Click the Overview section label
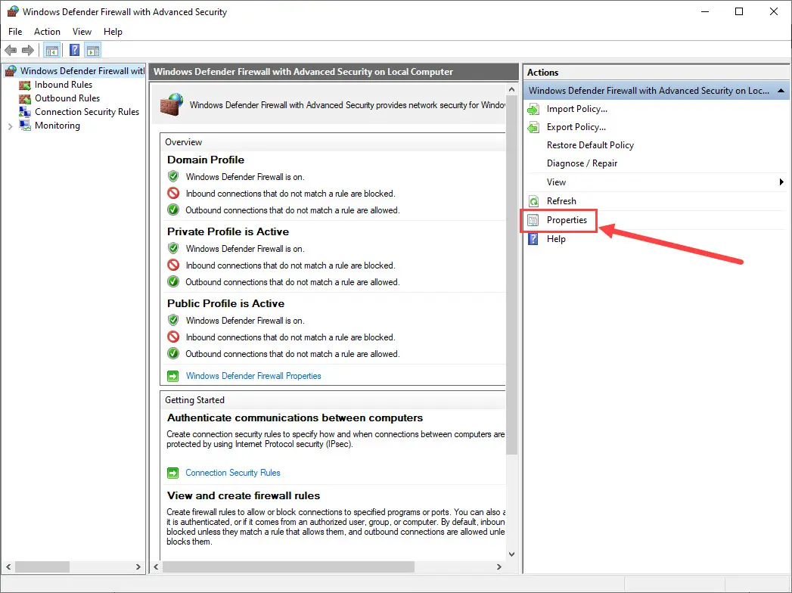This screenshot has width=792, height=593. coord(183,142)
